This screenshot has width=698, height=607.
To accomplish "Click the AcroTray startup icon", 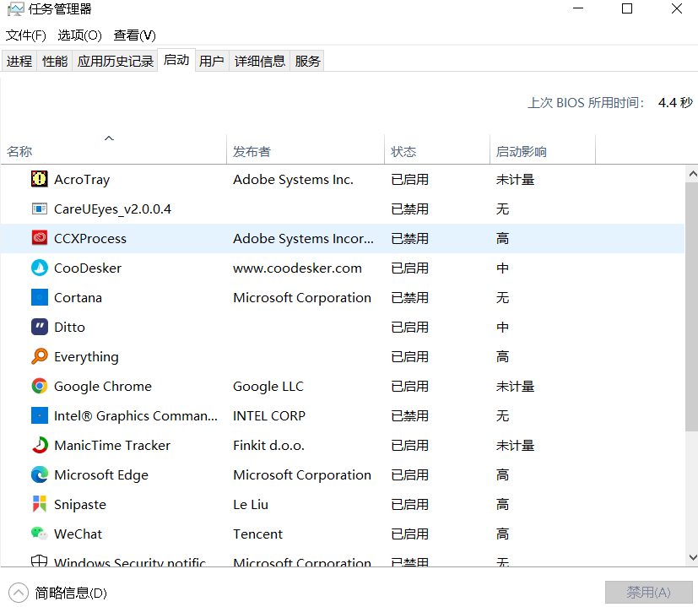I will pos(39,179).
